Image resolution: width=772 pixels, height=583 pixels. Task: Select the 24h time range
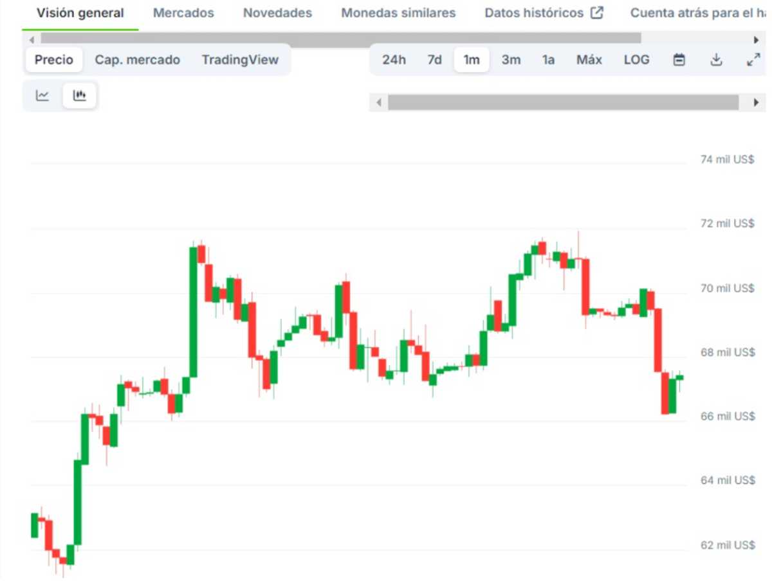pyautogui.click(x=393, y=60)
